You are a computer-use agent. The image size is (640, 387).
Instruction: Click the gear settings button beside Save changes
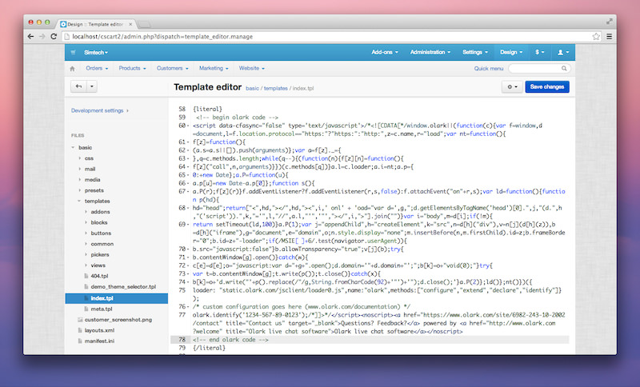(511, 86)
